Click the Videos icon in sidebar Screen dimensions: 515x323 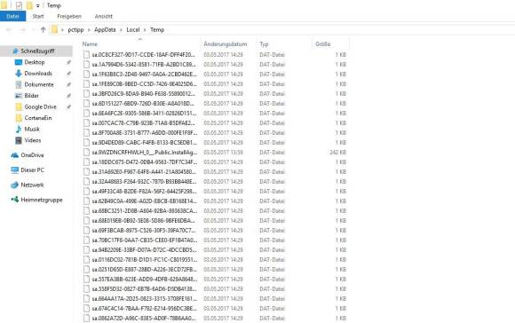[x=19, y=140]
